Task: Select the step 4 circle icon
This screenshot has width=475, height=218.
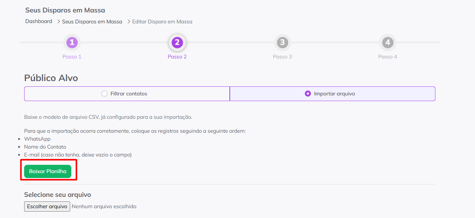Action: coord(387,43)
